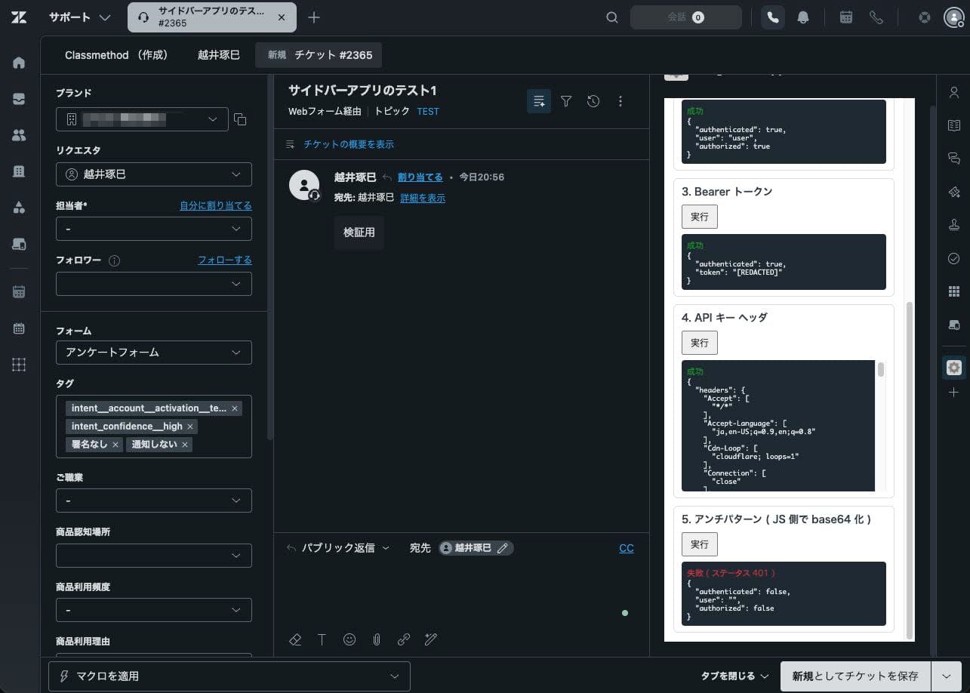
Task: Close the ticket #2365 tab
Action: tap(282, 17)
